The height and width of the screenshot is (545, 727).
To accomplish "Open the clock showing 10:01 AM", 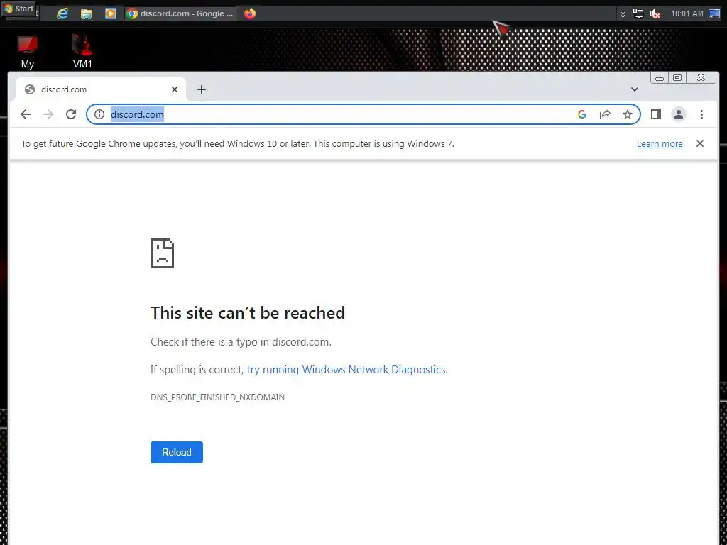I will tap(687, 14).
